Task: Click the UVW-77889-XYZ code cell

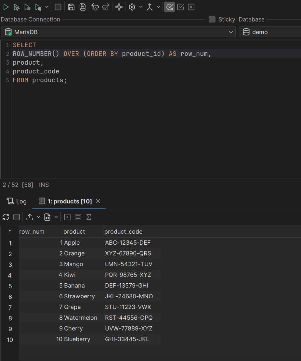Action: pos(133,329)
